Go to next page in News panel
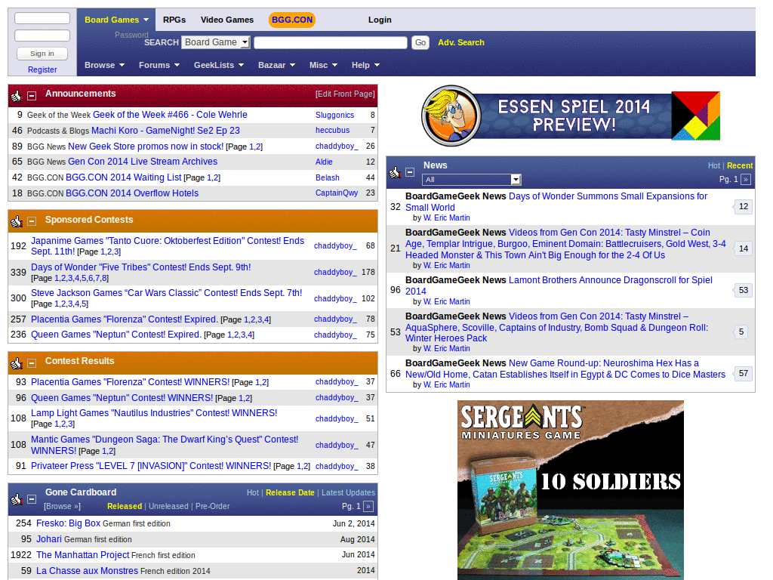The image size is (773, 580). (746, 180)
